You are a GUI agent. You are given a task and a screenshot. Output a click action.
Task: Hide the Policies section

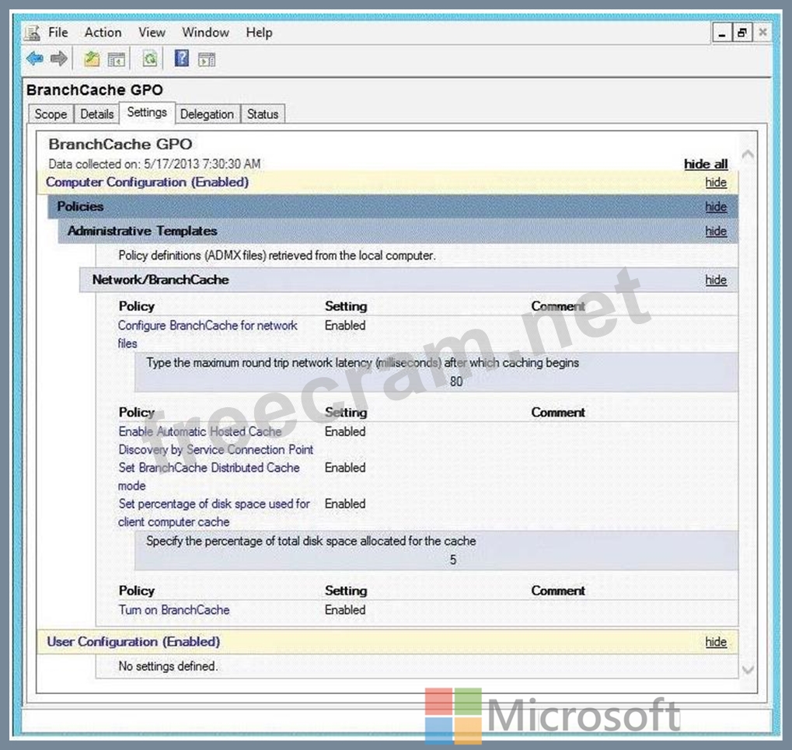pyautogui.click(x=716, y=207)
